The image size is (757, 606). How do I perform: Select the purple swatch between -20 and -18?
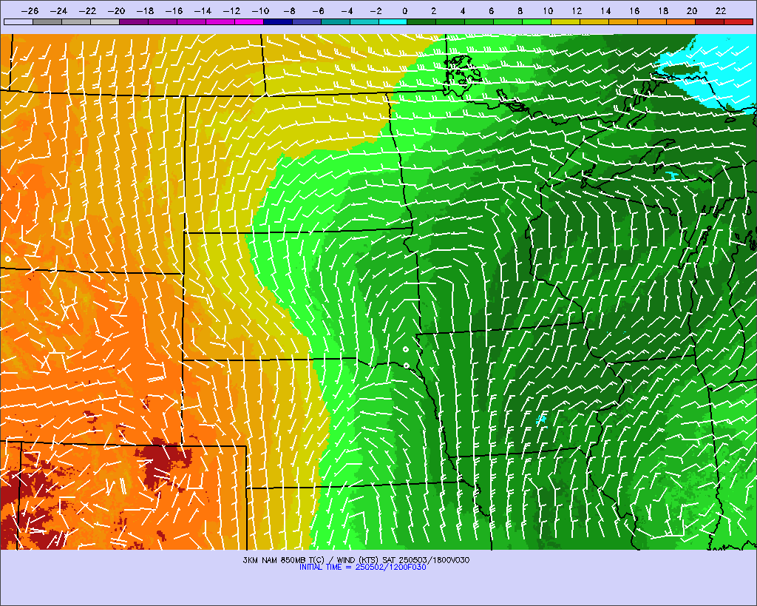pos(134,21)
